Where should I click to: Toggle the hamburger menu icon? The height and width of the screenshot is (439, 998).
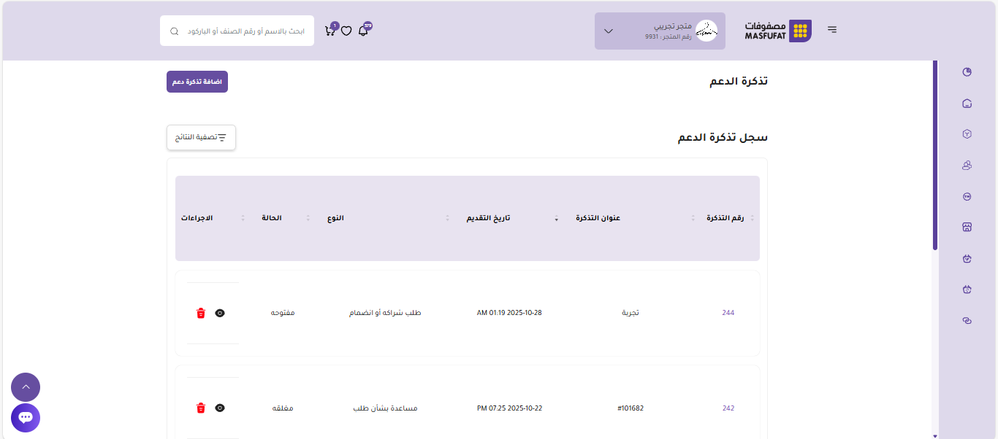click(832, 30)
